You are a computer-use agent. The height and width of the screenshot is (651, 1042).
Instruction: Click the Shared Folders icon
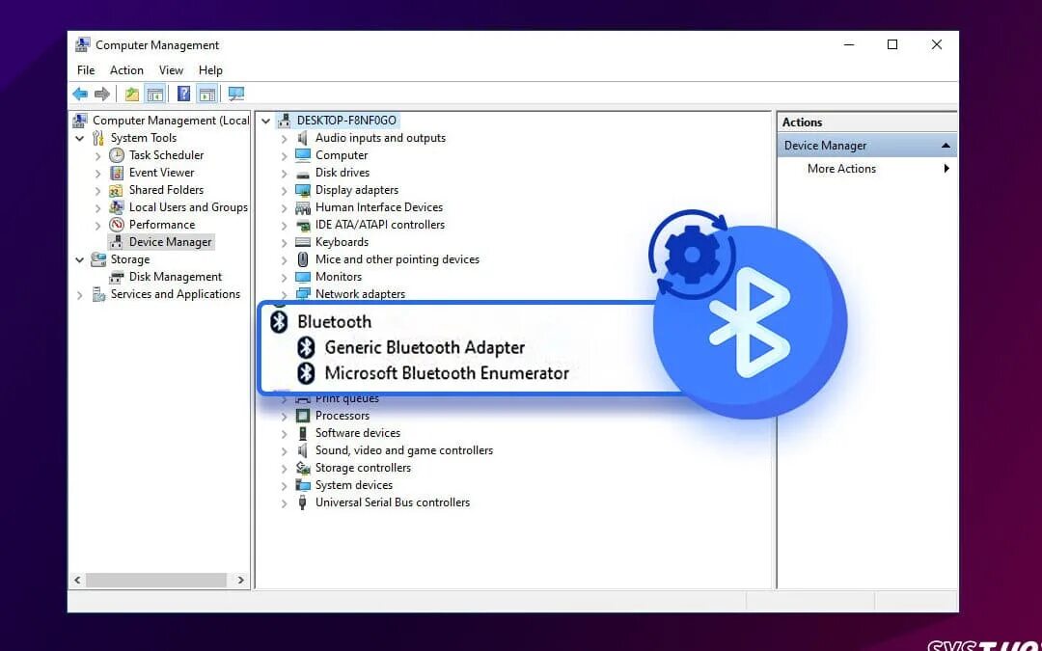(117, 190)
